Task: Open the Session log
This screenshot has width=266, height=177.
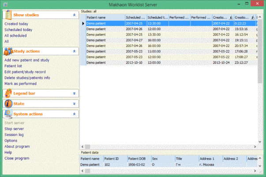Action: (14, 135)
